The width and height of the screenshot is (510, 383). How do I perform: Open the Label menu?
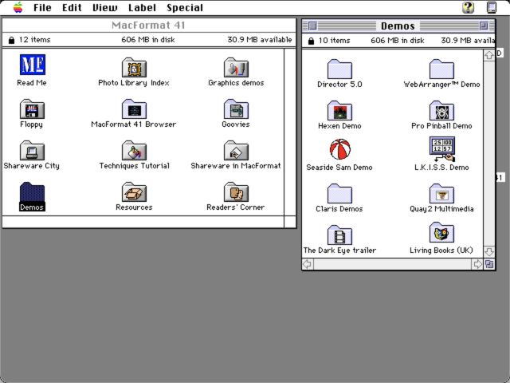[x=142, y=7]
